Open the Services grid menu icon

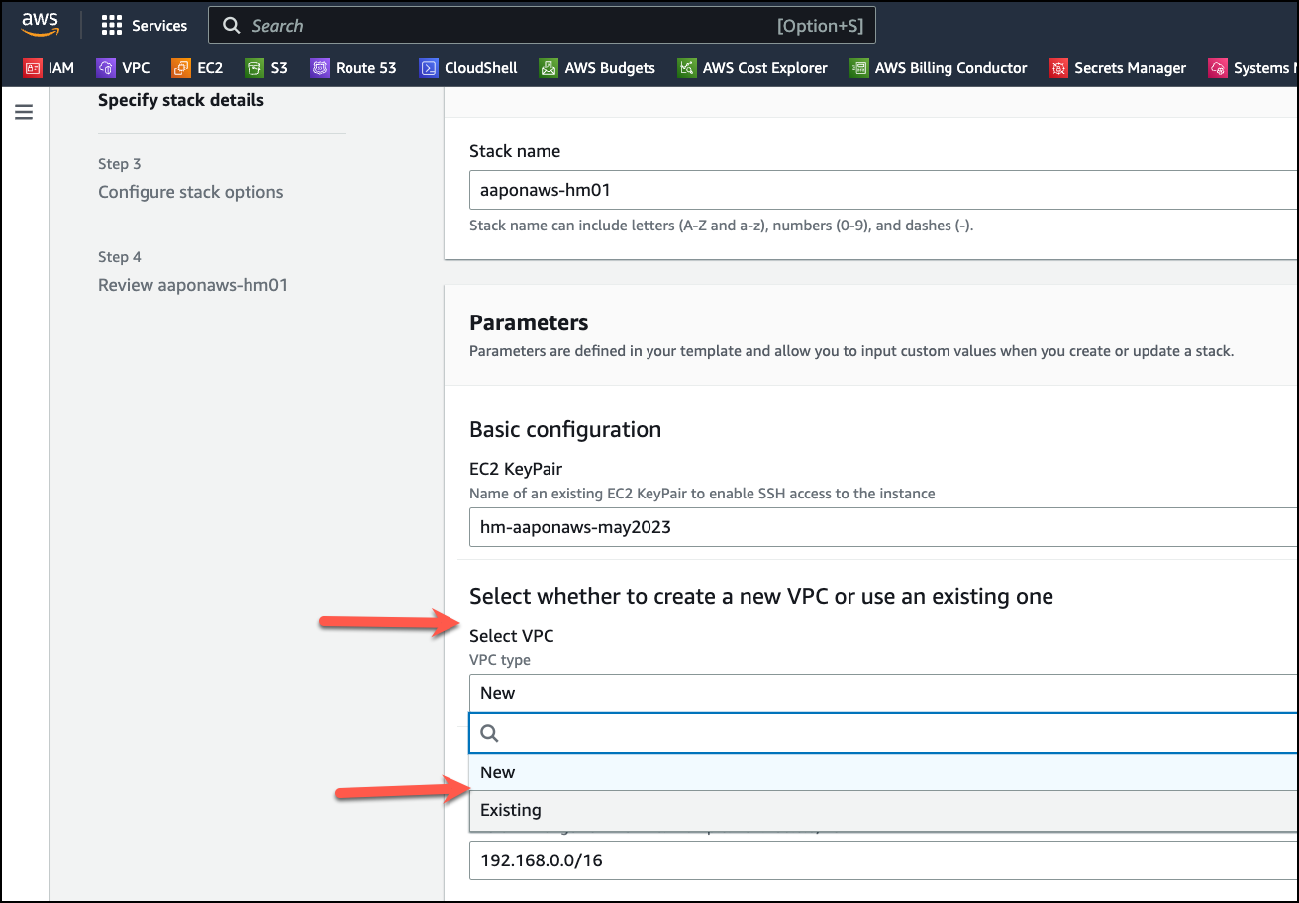(112, 26)
